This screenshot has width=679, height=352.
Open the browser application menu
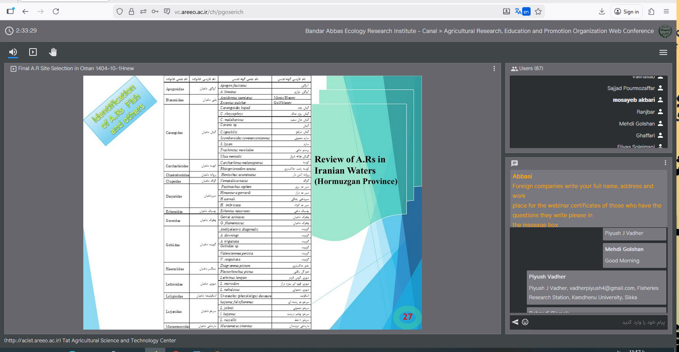pos(666,11)
